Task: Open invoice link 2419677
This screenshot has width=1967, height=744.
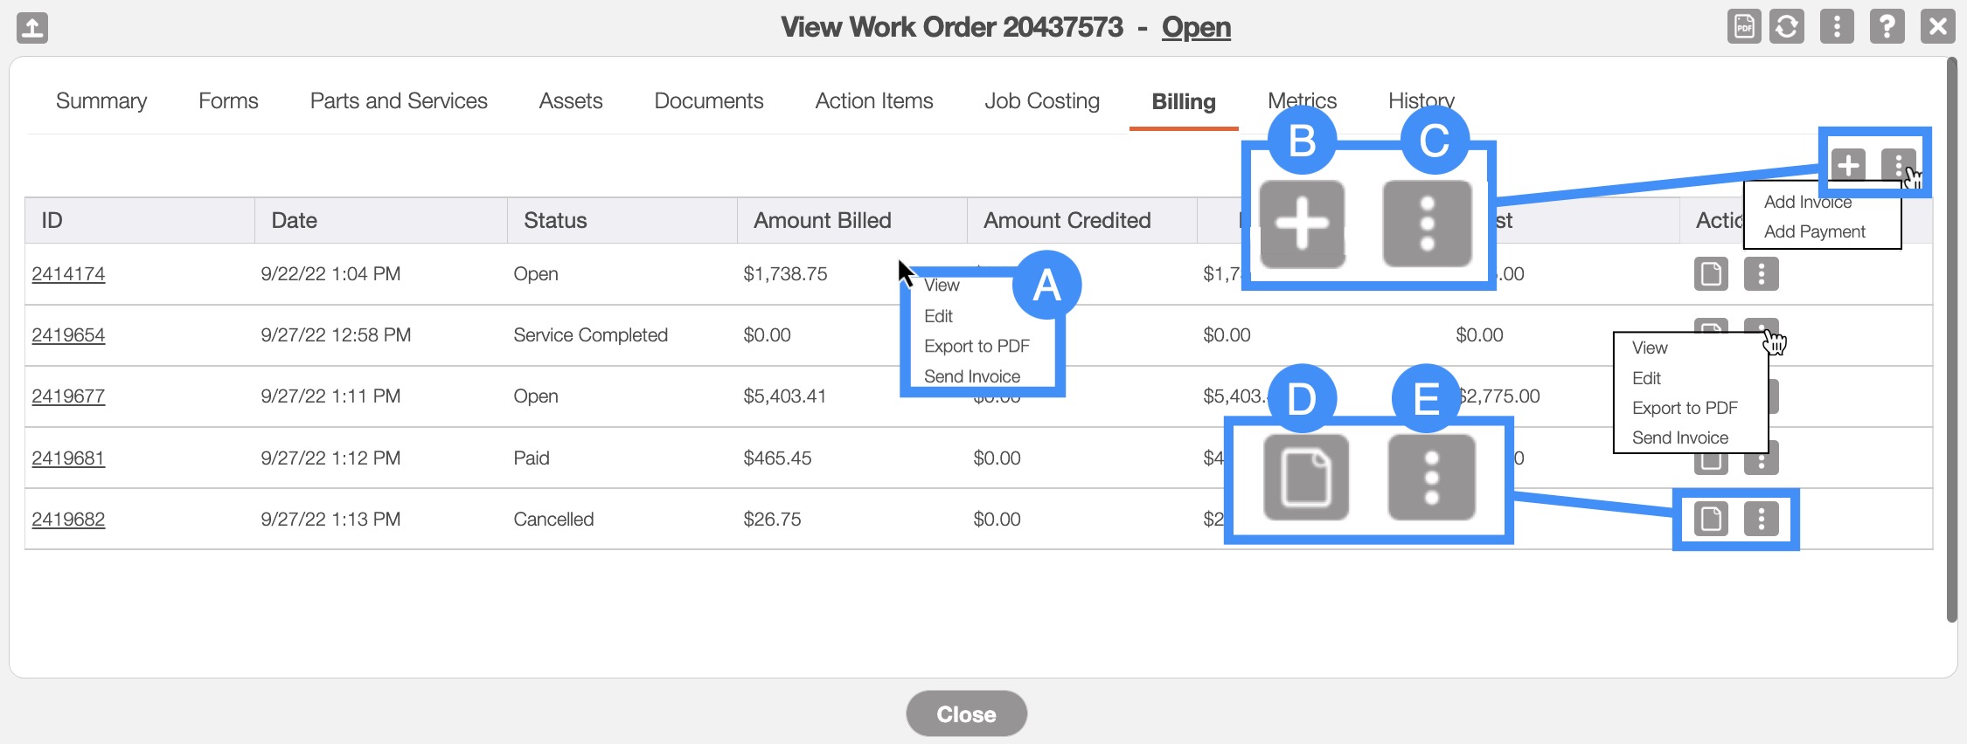Action: pyautogui.click(x=68, y=396)
